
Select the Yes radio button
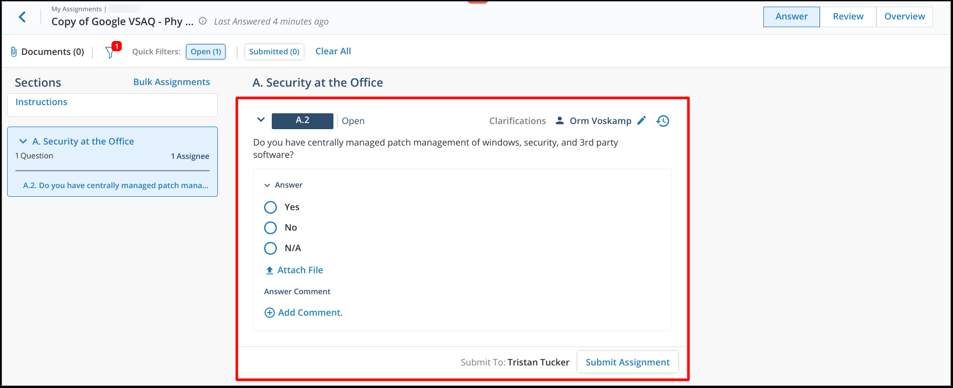pos(270,207)
